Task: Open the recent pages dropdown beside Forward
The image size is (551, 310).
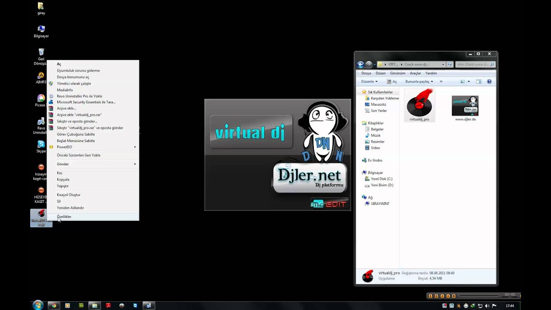Action: point(374,65)
